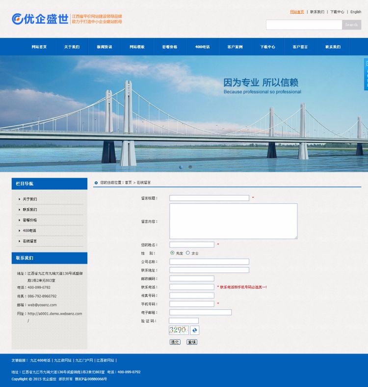Viewport: 368px width, 387px height.
Task: Focus the 电子邮箱 input field
Action: coord(200,312)
